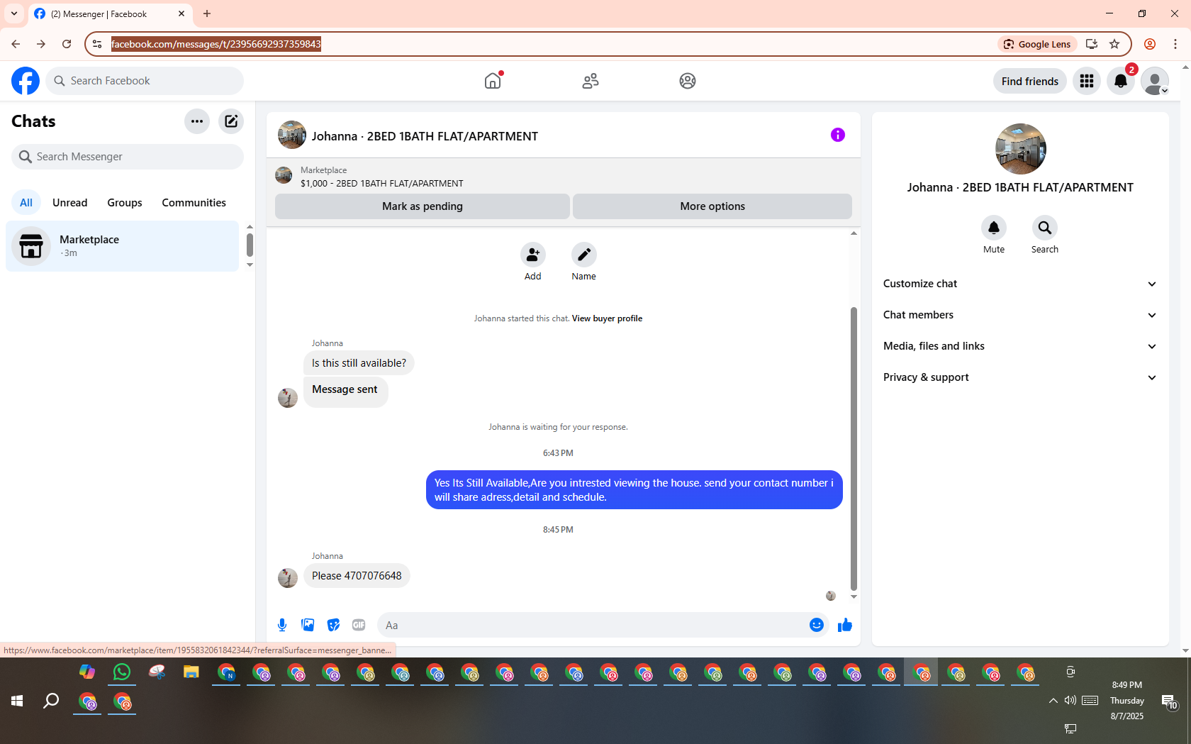Image resolution: width=1191 pixels, height=744 pixels.
Task: Open File Explorer from the taskbar
Action: point(191,672)
